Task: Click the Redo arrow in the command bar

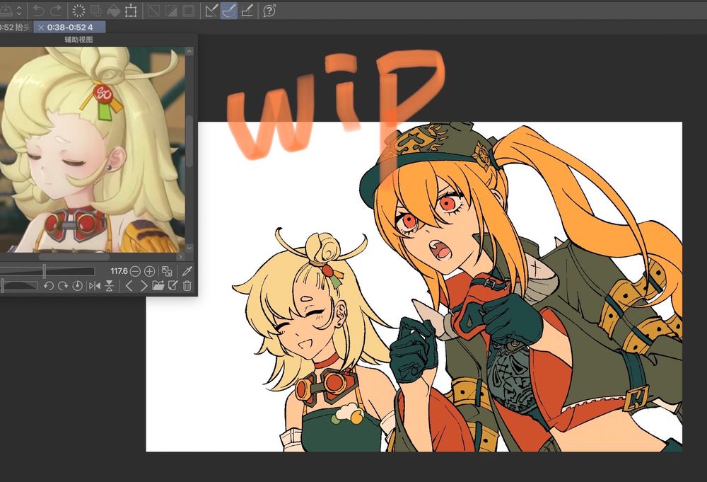Action: (x=56, y=11)
